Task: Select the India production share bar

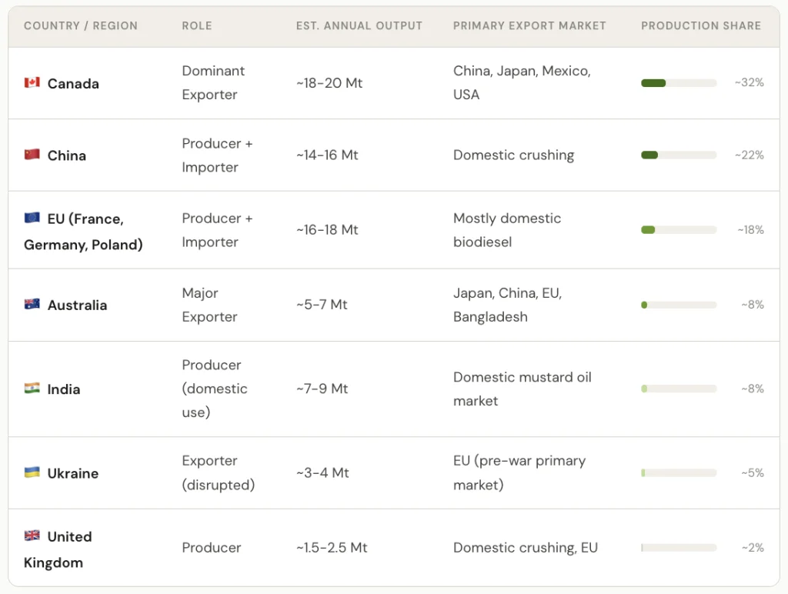Action: click(679, 389)
